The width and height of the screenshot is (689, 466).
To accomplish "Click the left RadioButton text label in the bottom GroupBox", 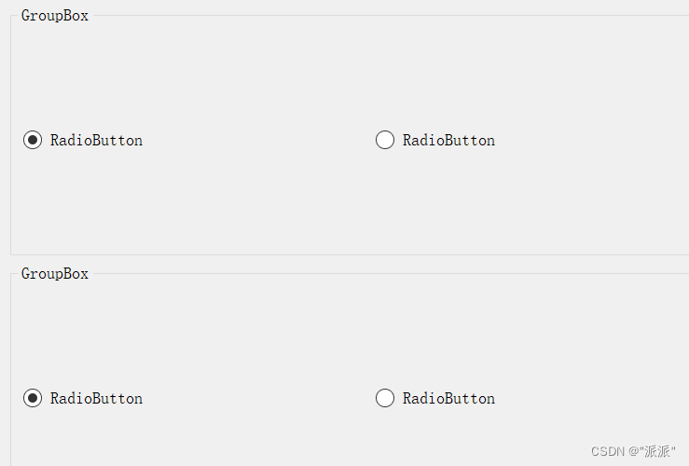I will pyautogui.click(x=96, y=399).
